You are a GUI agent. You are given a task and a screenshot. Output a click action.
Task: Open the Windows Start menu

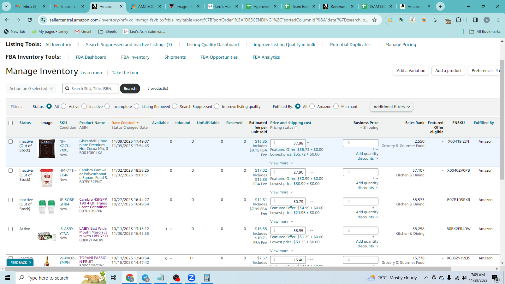tap(8, 278)
